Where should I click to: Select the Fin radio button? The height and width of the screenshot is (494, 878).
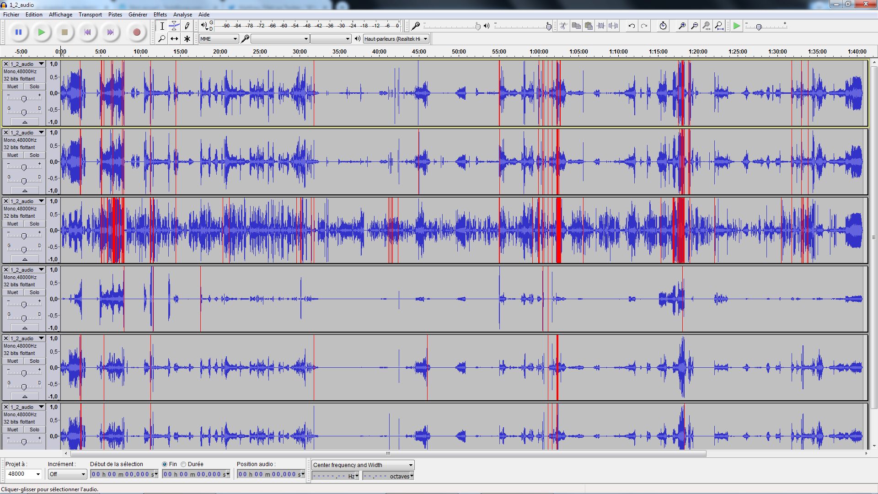[x=165, y=464]
